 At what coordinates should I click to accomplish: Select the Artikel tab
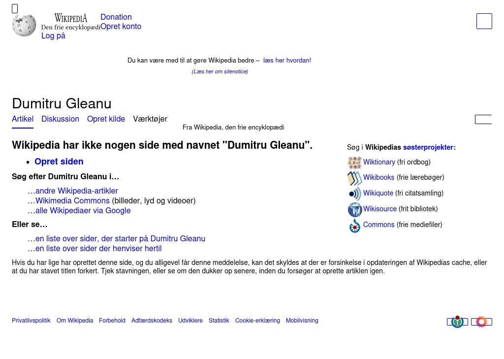pyautogui.click(x=23, y=119)
